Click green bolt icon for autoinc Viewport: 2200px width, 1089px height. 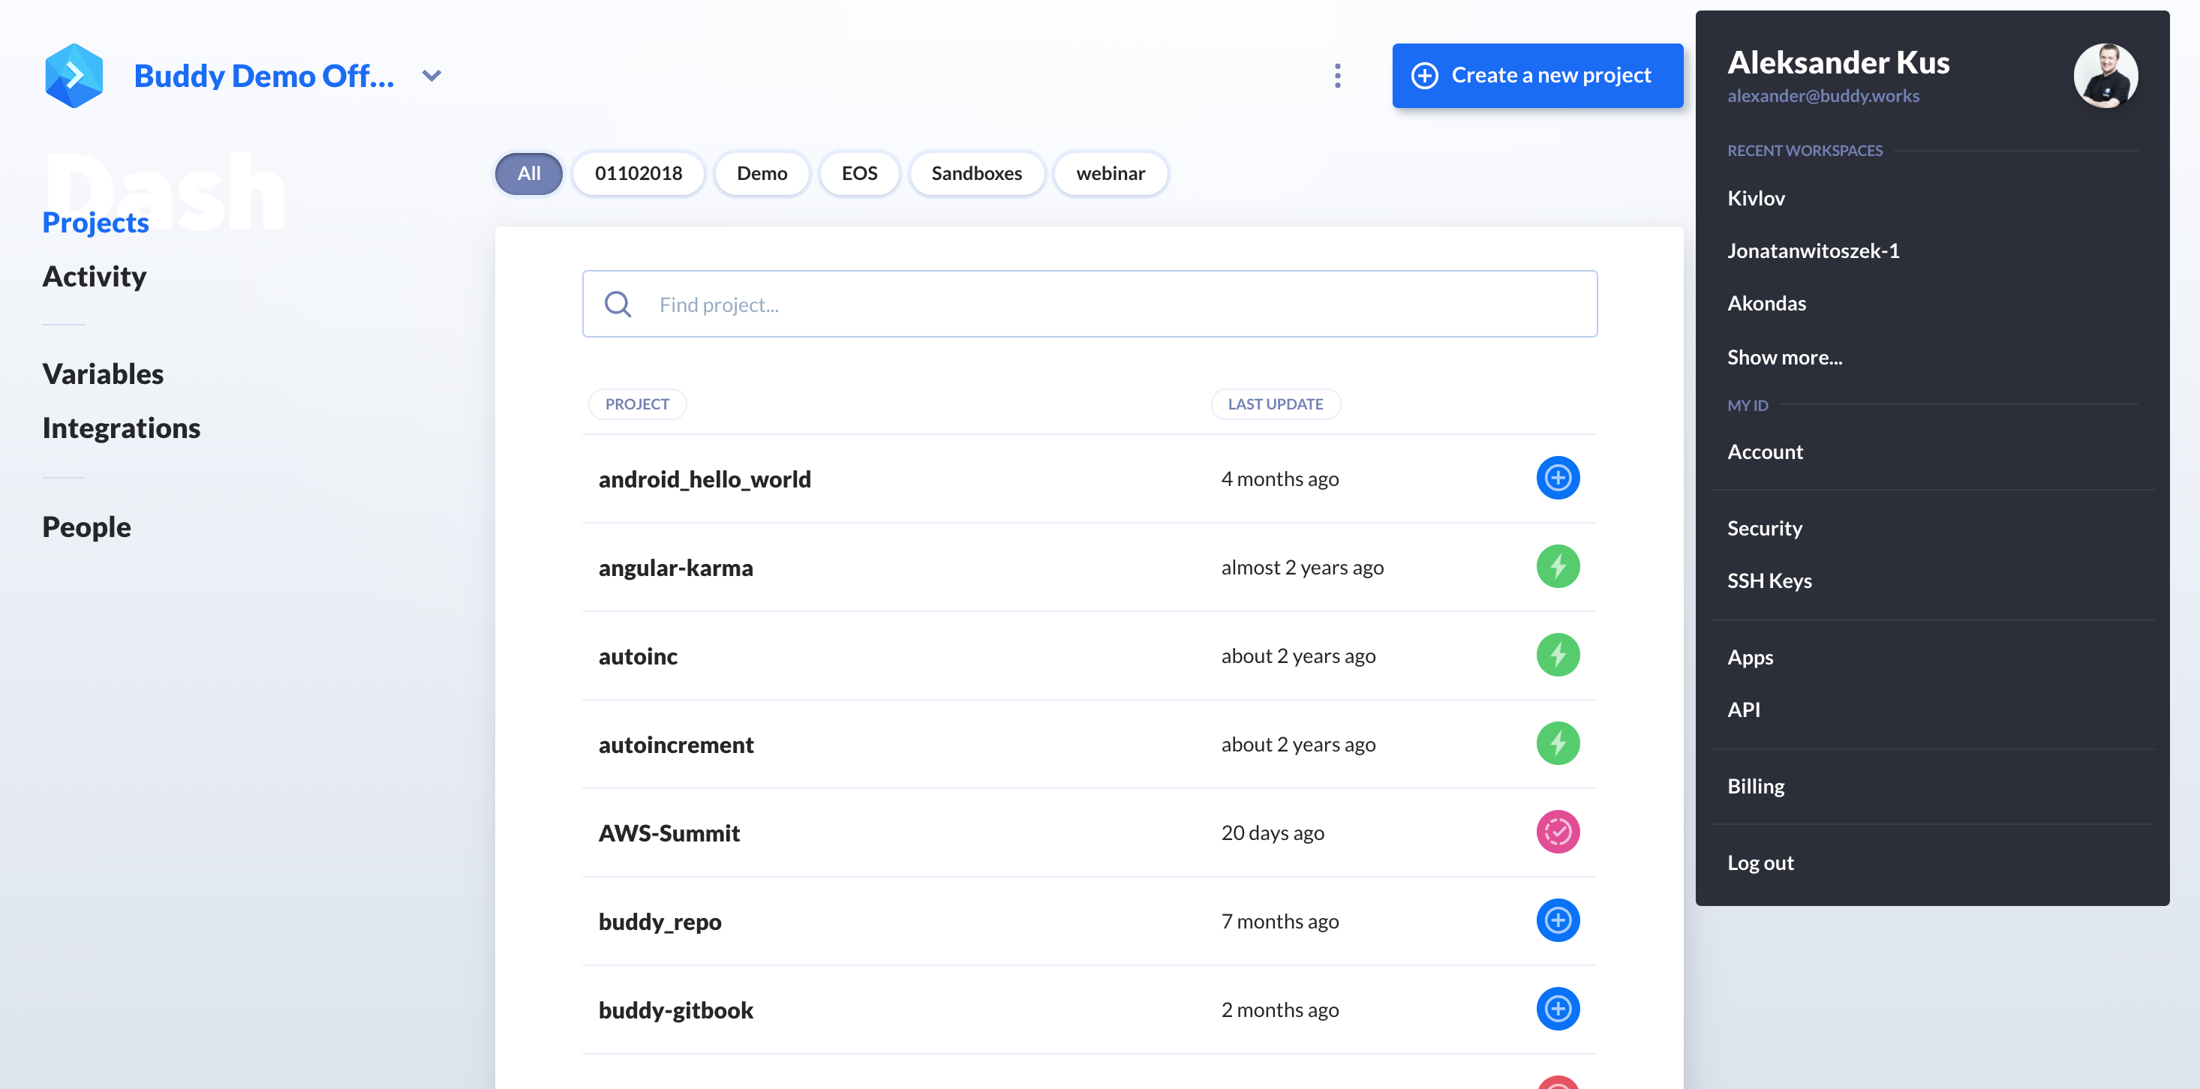(x=1558, y=655)
